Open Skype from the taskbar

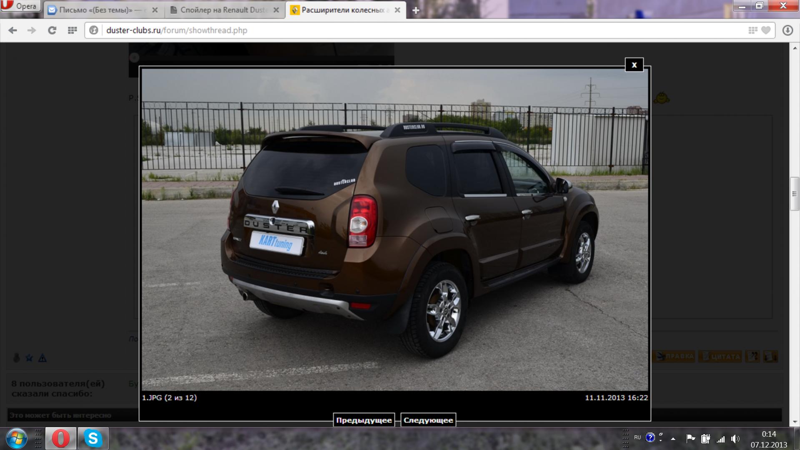point(93,438)
